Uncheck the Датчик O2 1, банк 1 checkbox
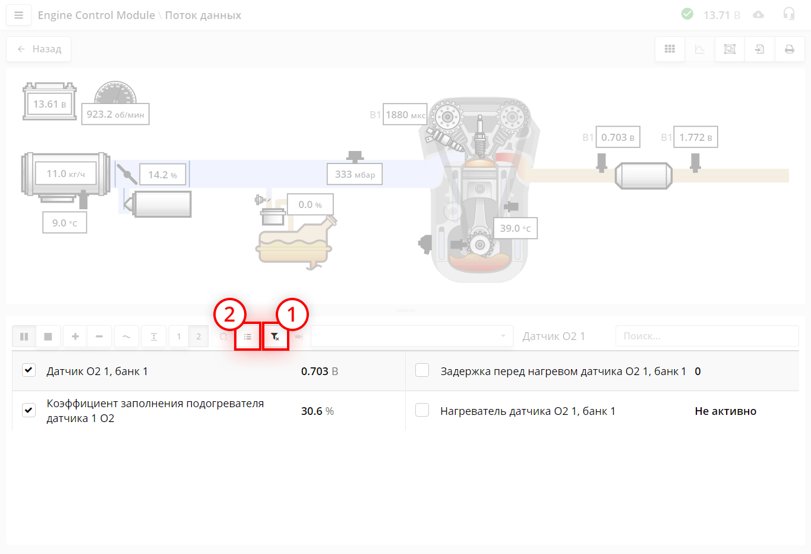This screenshot has height=554, width=811. [29, 370]
